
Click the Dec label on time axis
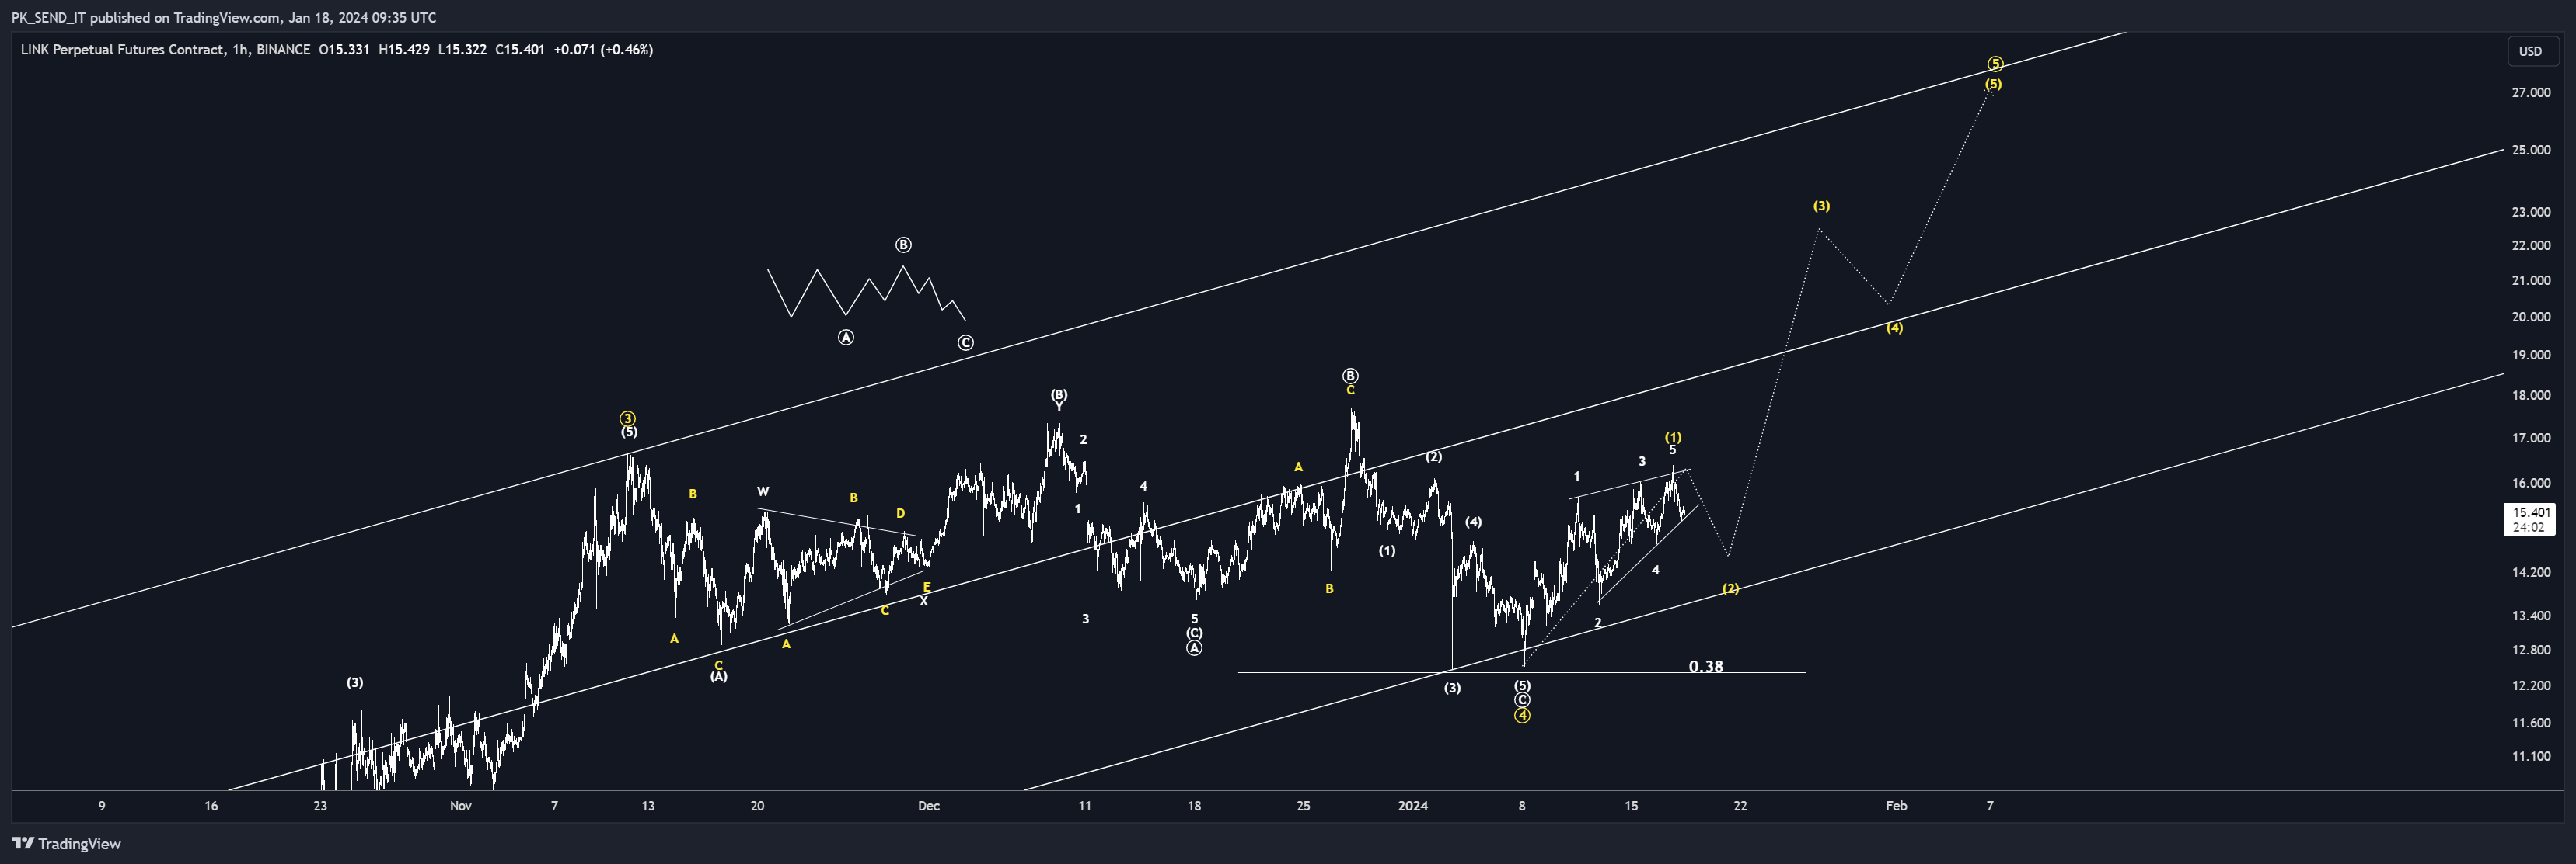coord(929,806)
